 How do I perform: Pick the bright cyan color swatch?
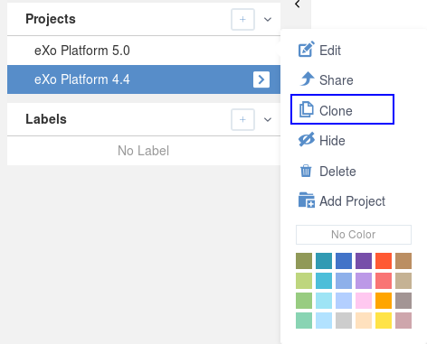pos(324,281)
